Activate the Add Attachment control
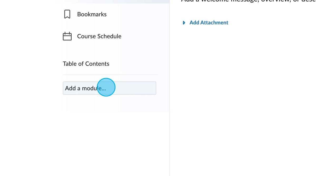The height and width of the screenshot is (176, 316). click(209, 23)
